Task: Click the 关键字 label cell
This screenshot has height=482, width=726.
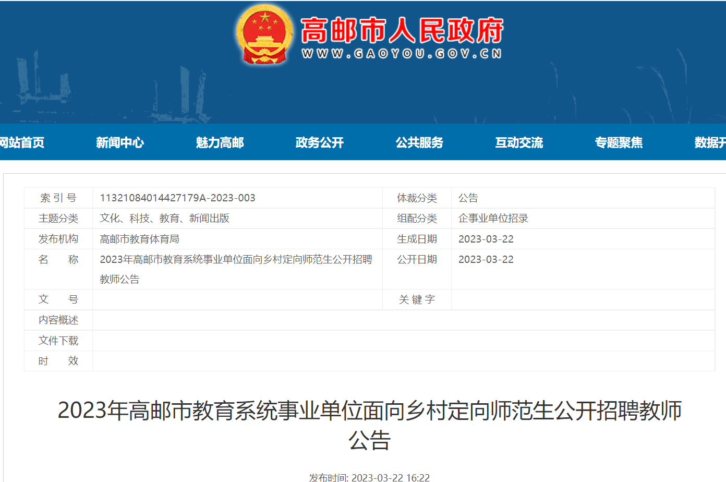Action: 417,300
